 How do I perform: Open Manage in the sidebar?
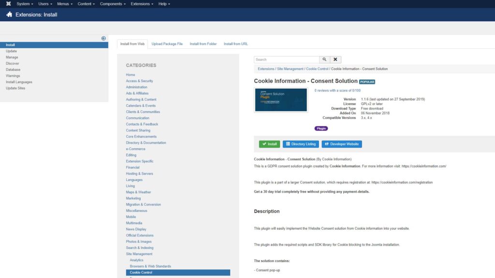tap(12, 57)
